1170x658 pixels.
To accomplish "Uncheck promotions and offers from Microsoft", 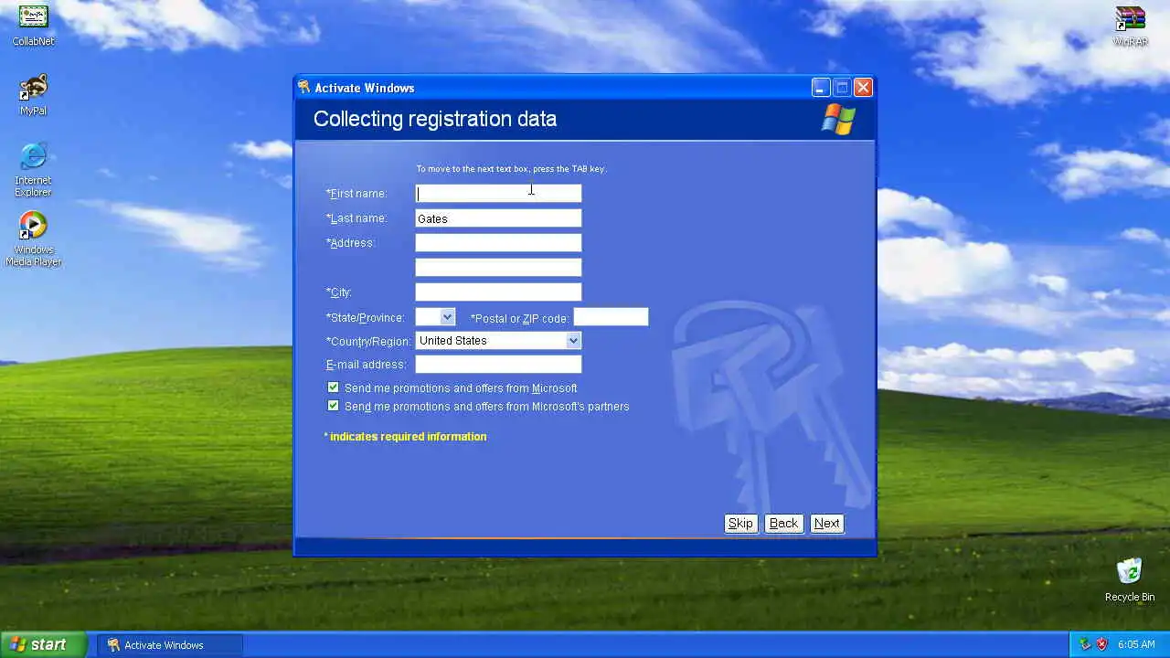I will point(333,387).
